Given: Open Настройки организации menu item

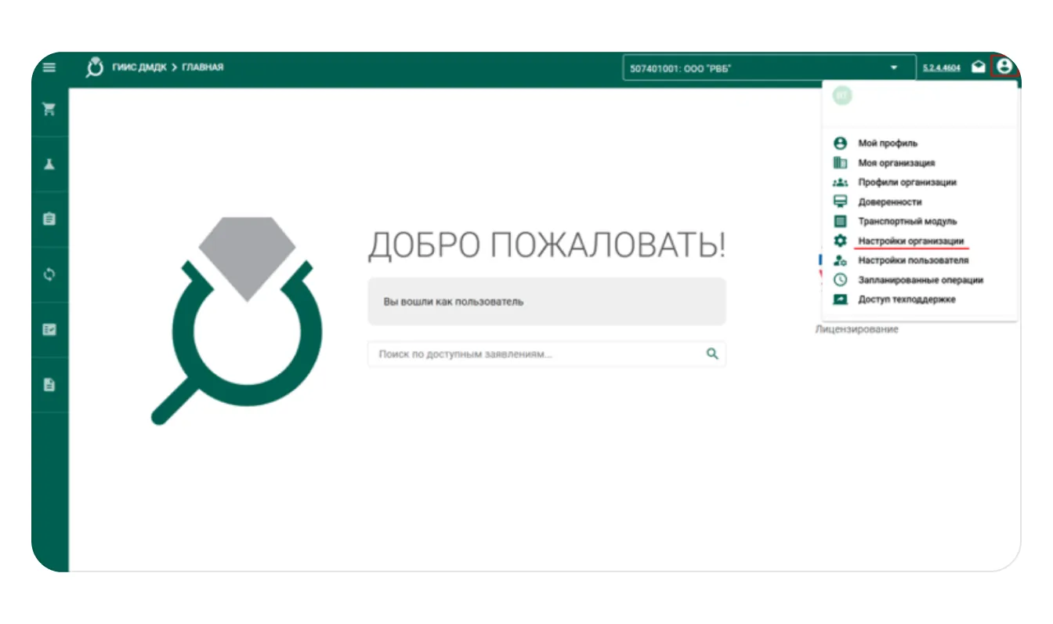Looking at the screenshot, I should click(910, 241).
